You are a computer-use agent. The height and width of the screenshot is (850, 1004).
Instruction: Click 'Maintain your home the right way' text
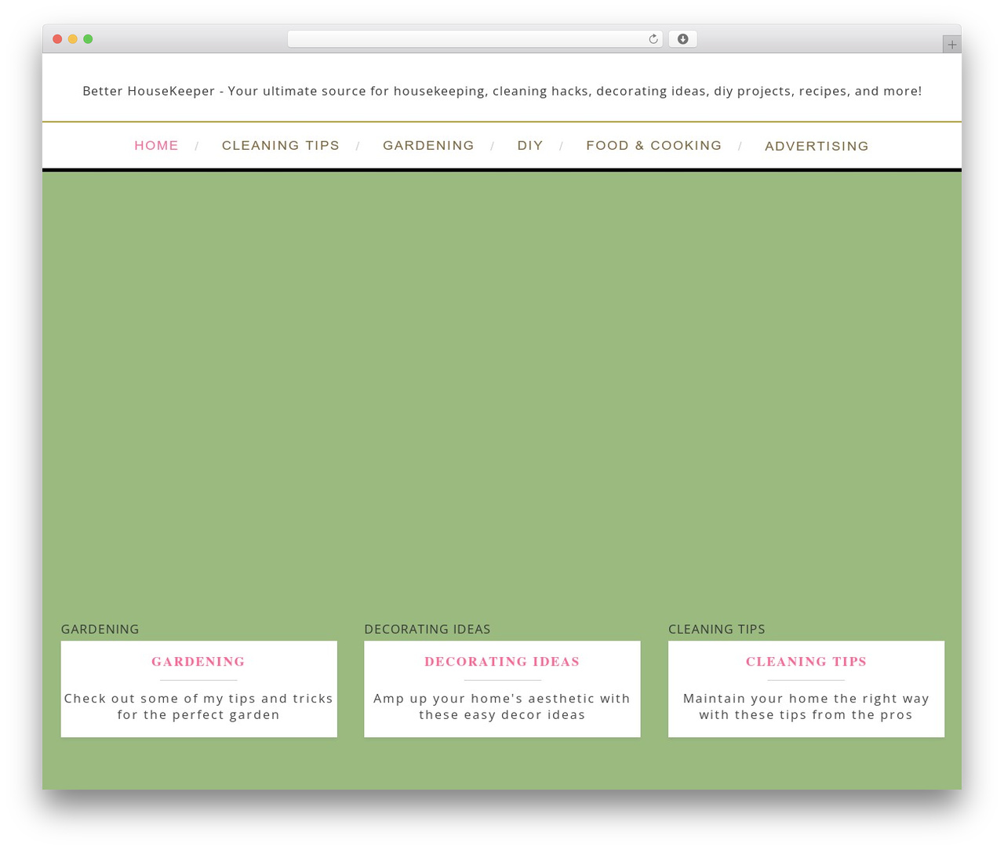[806, 707]
